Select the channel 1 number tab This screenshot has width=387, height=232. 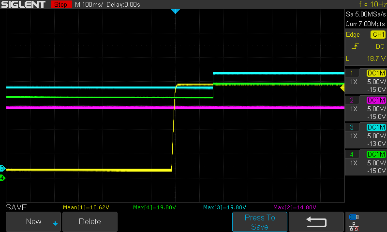pos(352,73)
